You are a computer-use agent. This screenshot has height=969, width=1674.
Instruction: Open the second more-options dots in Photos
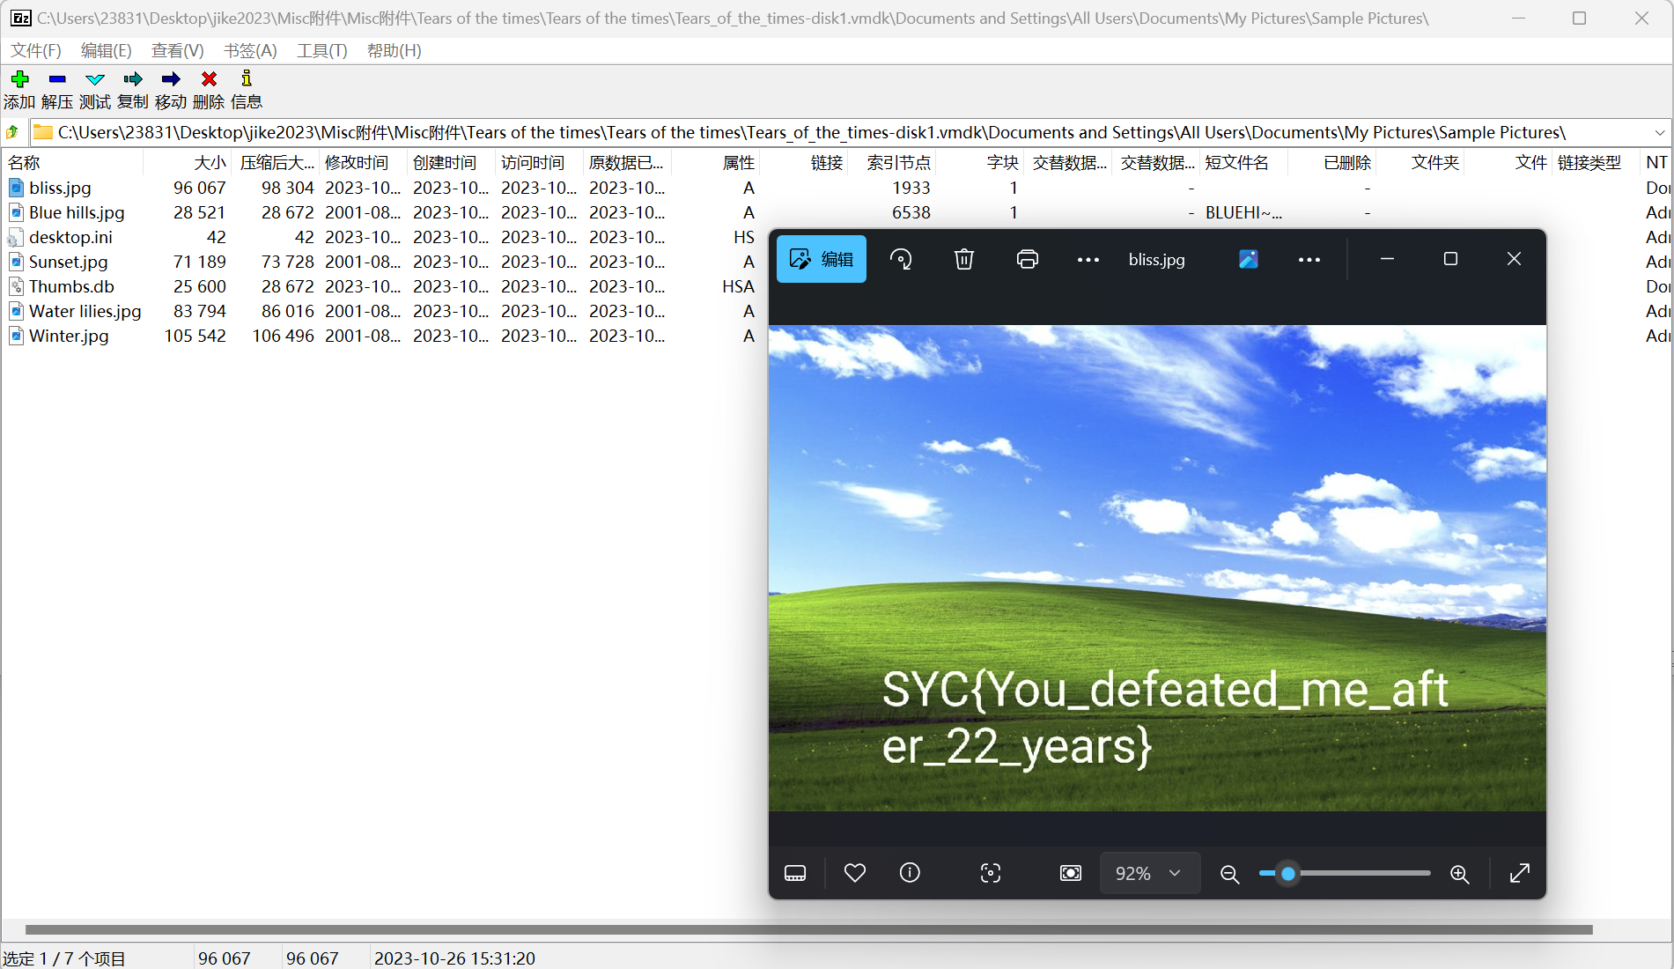[x=1309, y=259]
